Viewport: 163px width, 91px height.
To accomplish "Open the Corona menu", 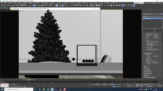I will pyautogui.click(x=96, y=3).
